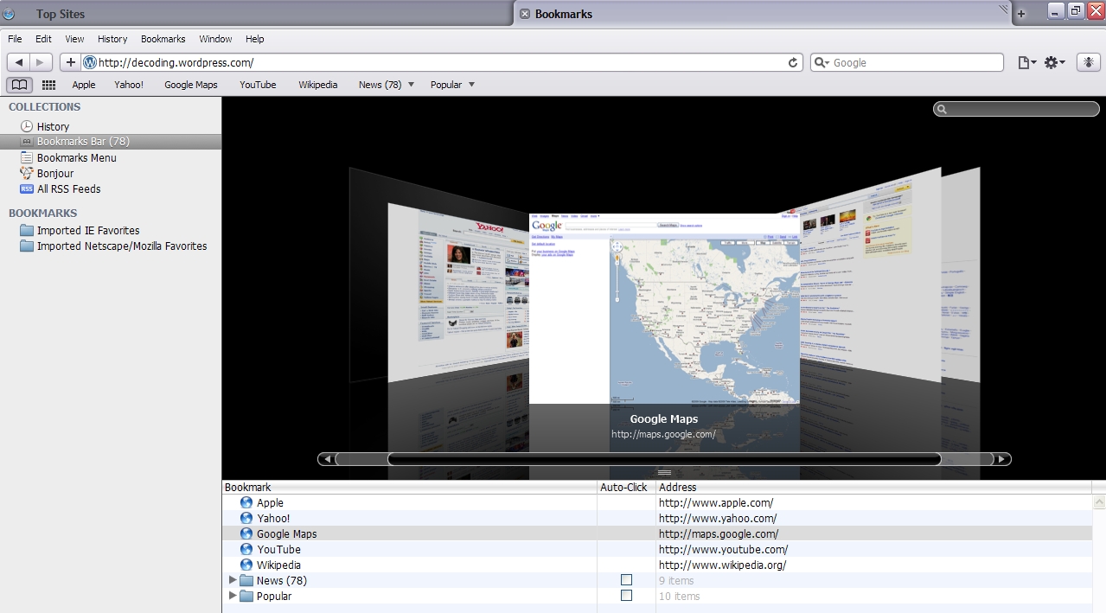Open the page menu icon
1106x613 pixels.
tap(1026, 62)
